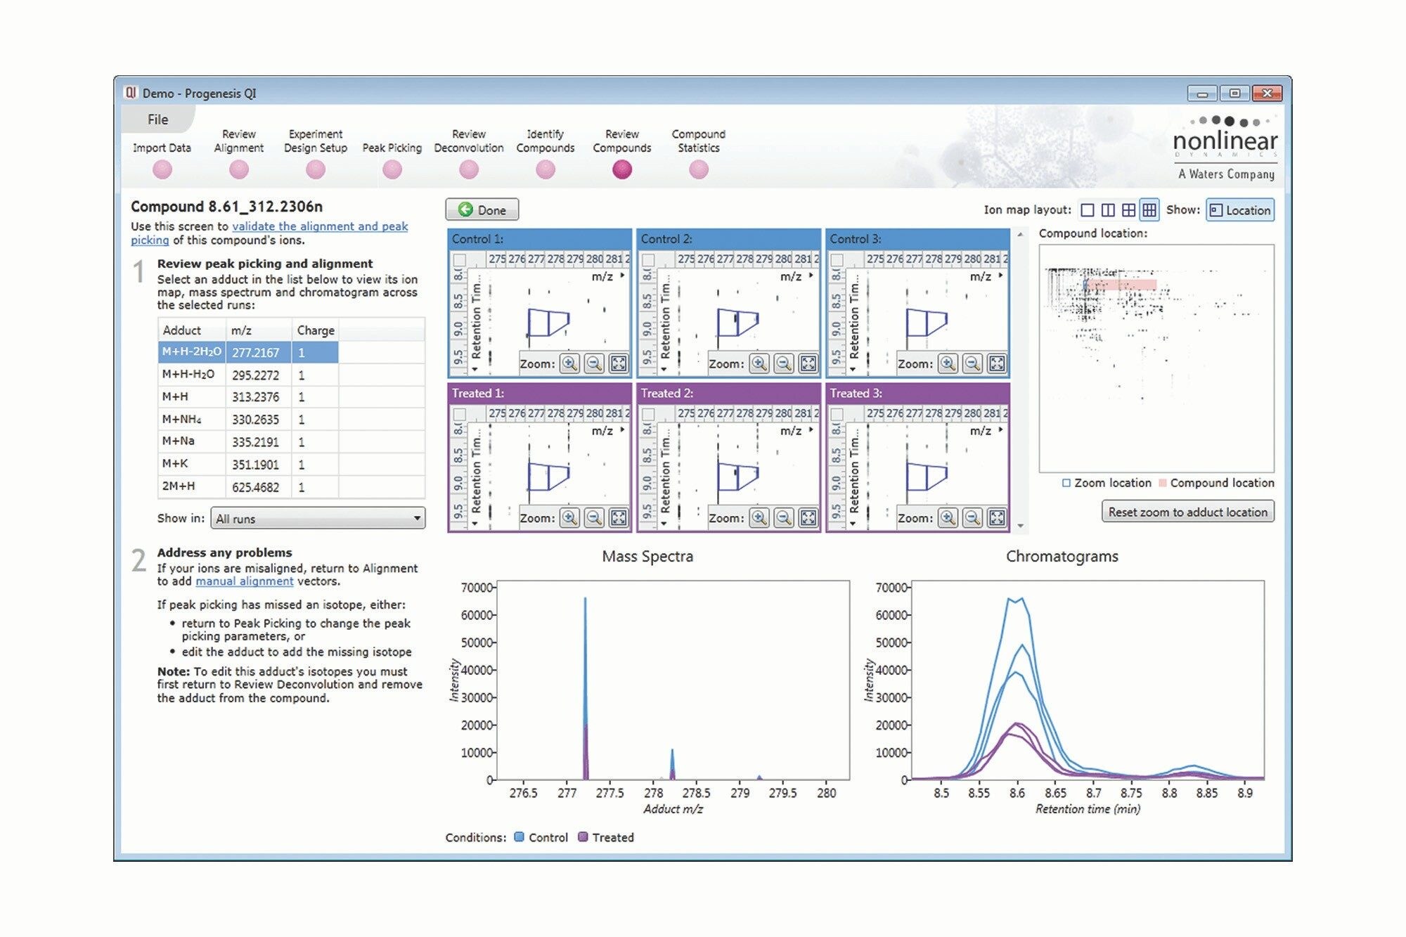The height and width of the screenshot is (937, 1406).
Task: Go to the Review Deconvolution step
Action: (469, 169)
